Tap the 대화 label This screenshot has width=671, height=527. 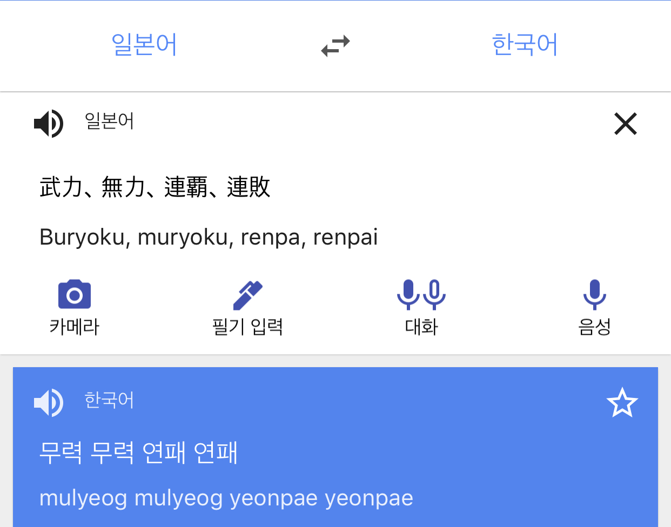tap(421, 327)
